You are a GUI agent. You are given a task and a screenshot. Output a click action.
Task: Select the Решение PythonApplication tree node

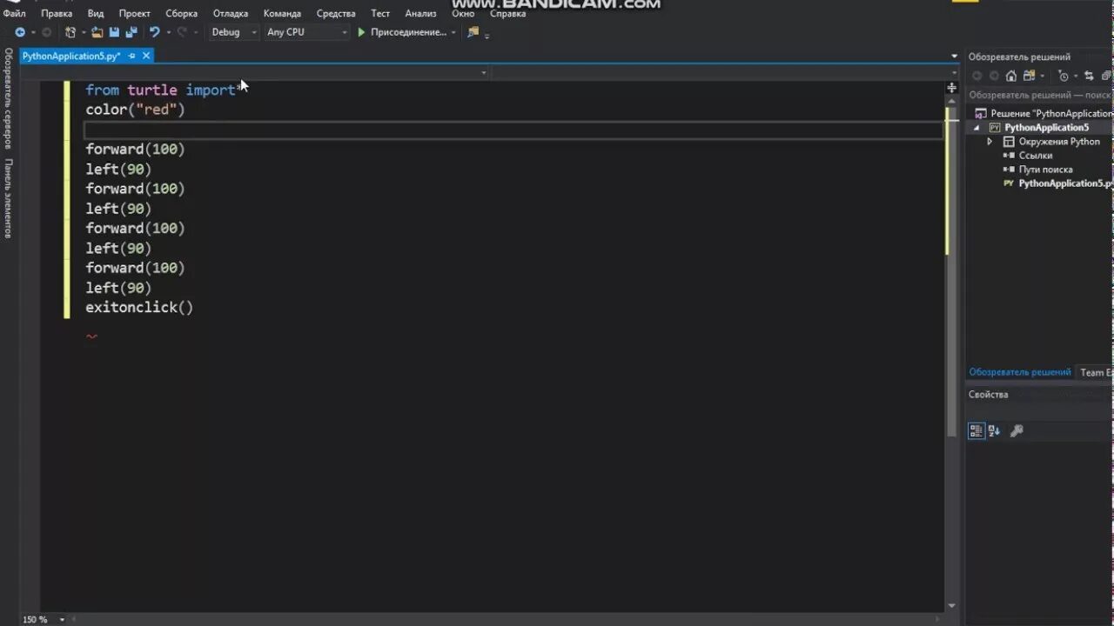1050,114
